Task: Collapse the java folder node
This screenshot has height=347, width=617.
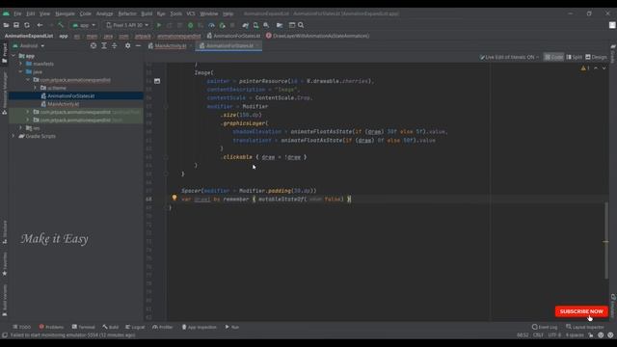Action: (21, 72)
